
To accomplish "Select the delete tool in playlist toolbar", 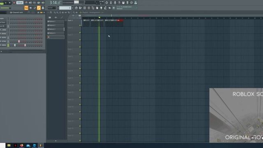I will pyautogui.click(x=60, y=12).
